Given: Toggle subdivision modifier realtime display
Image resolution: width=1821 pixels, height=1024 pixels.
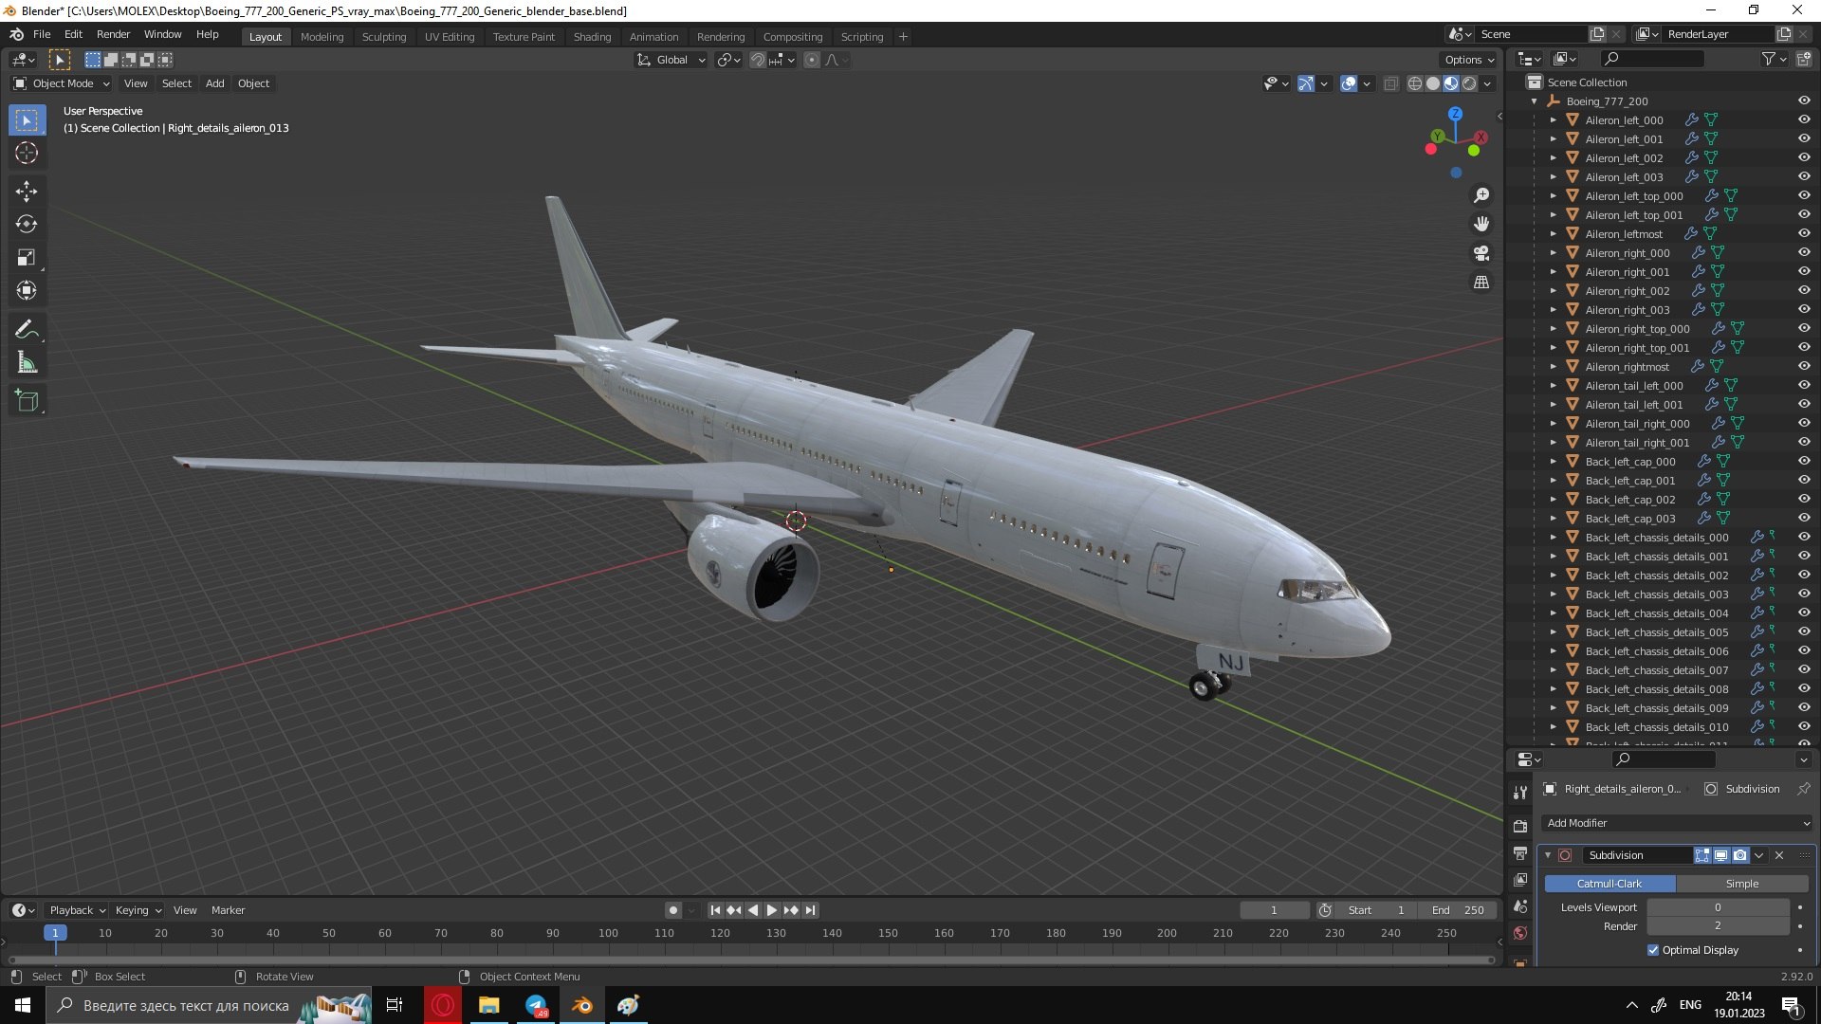Looking at the screenshot, I should [x=1720, y=855].
